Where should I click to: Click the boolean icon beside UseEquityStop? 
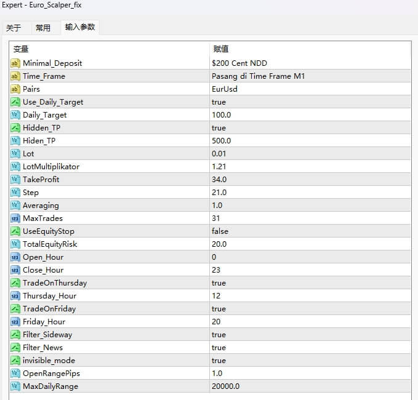pos(15,231)
